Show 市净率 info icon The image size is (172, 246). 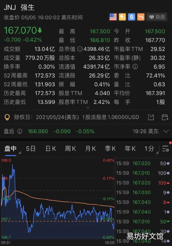coord(135,67)
